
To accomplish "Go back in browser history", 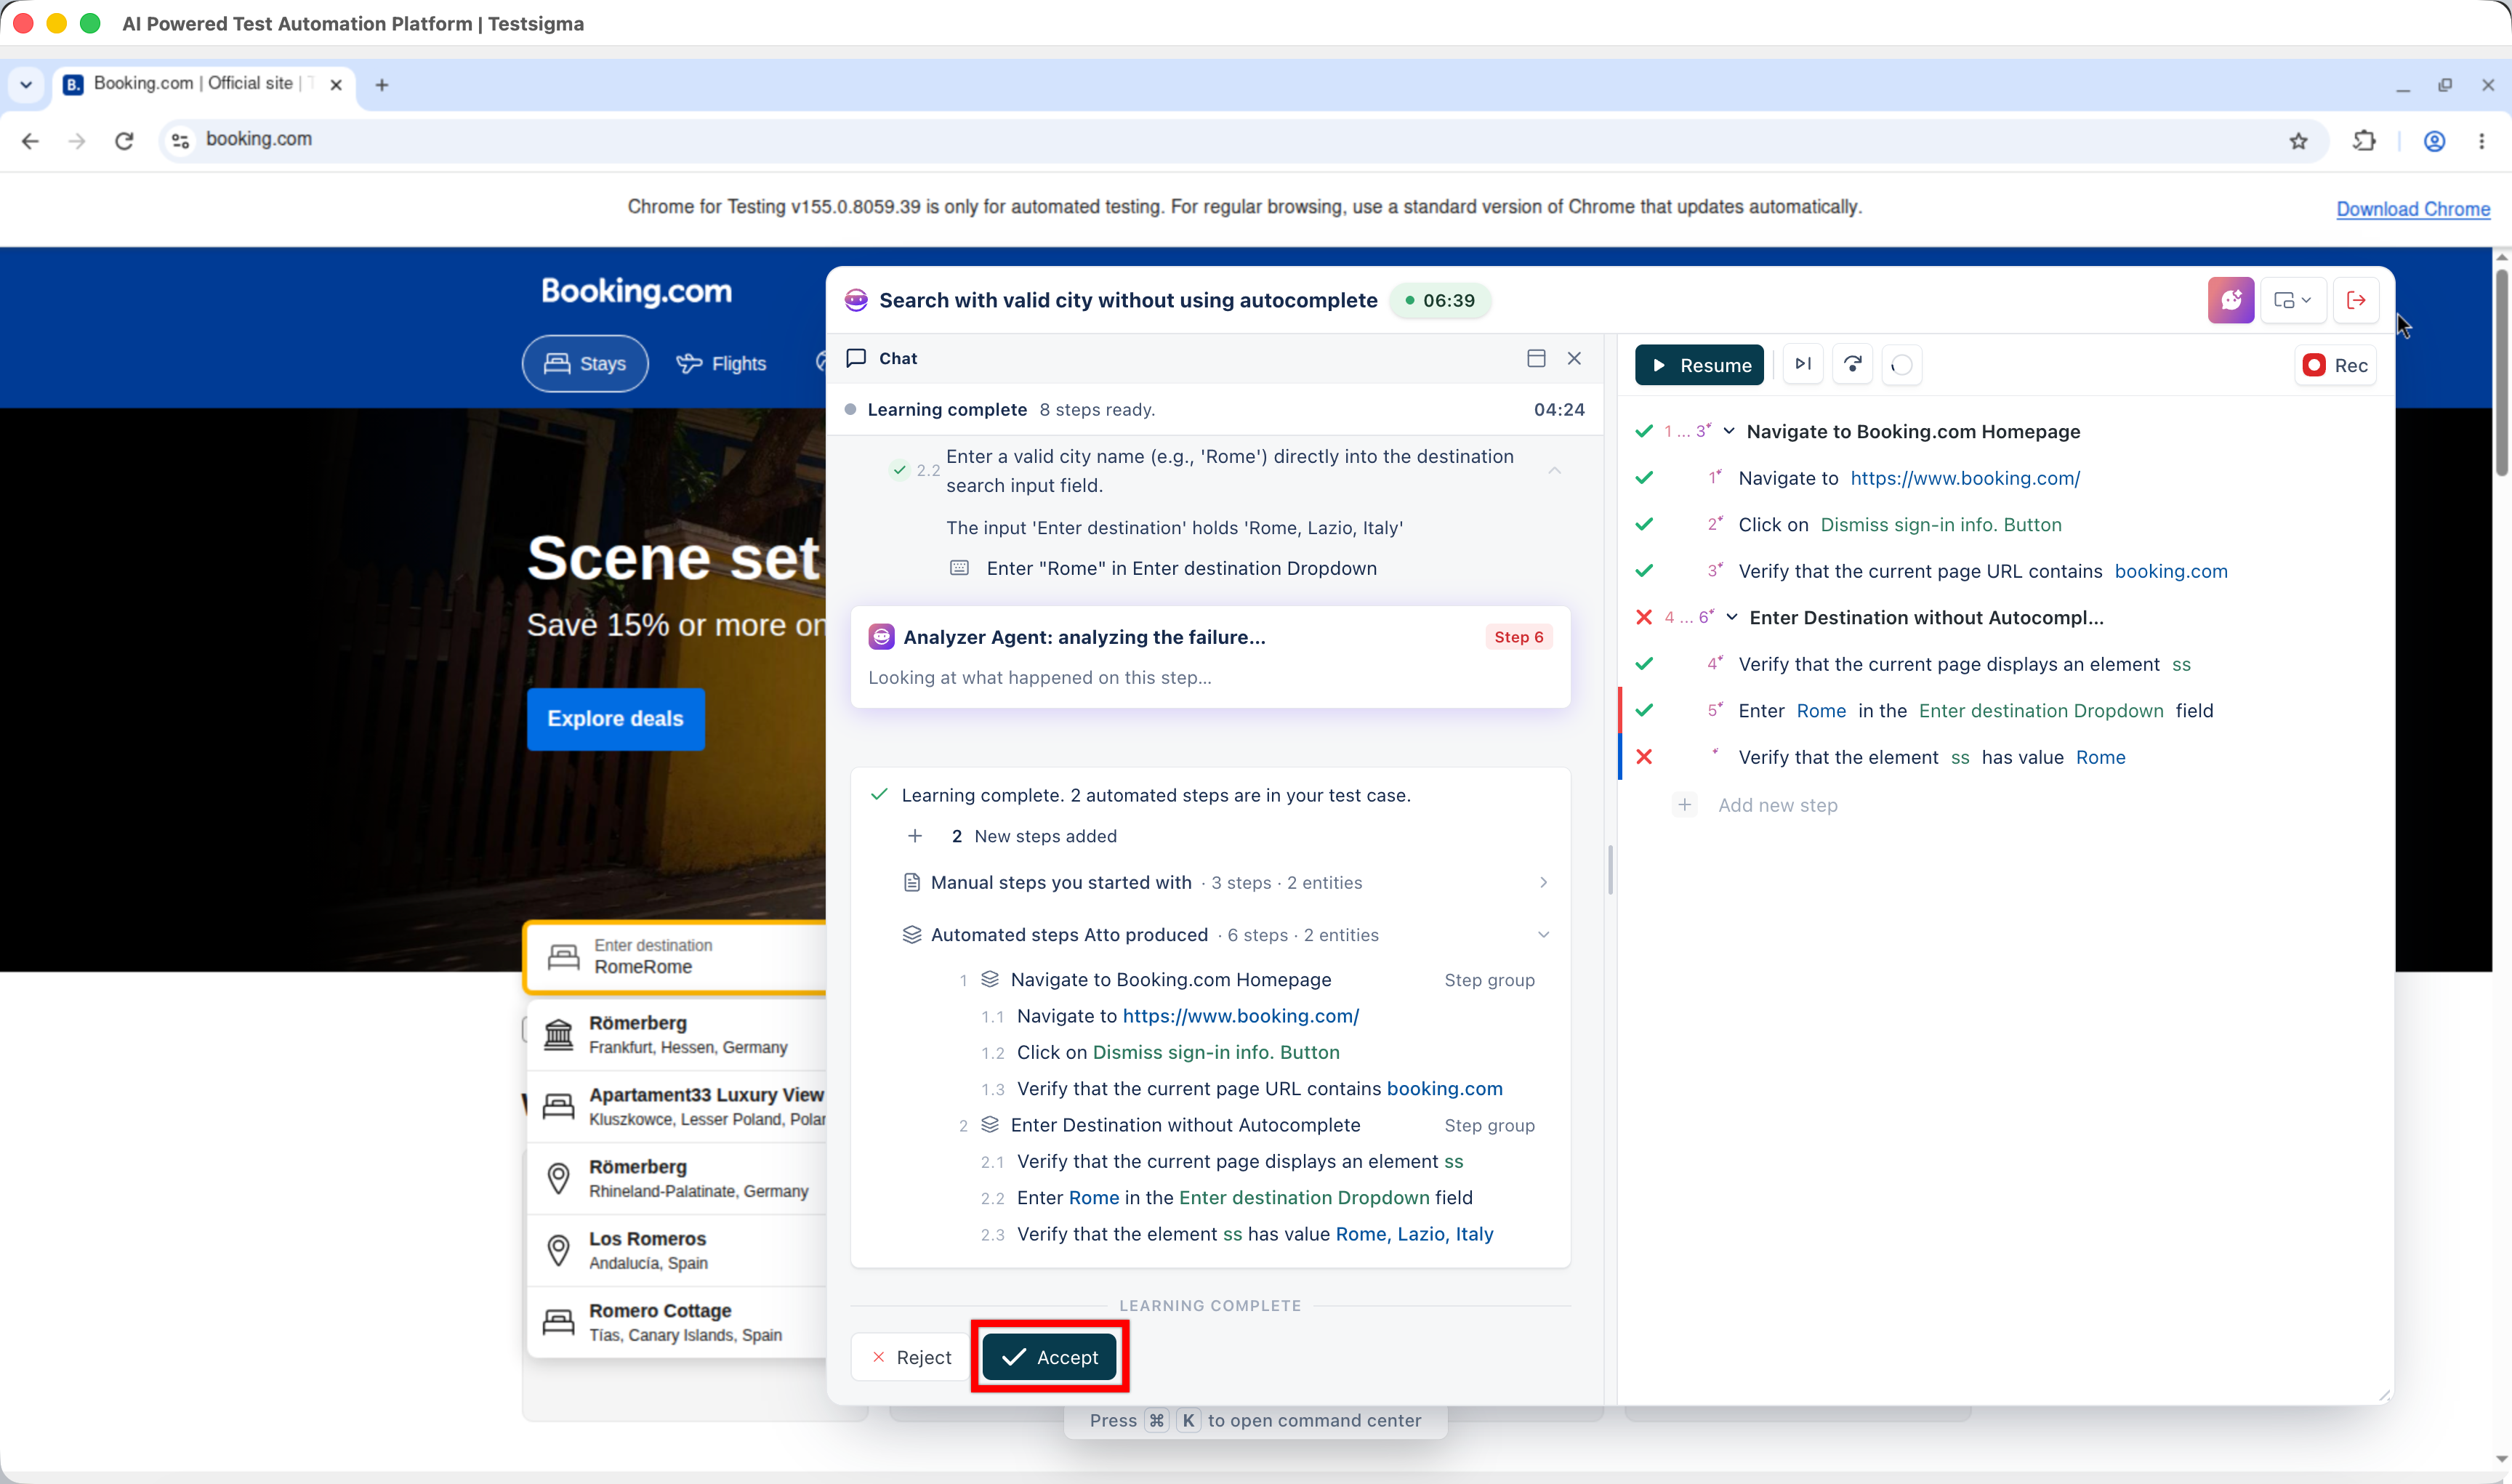I will [30, 141].
